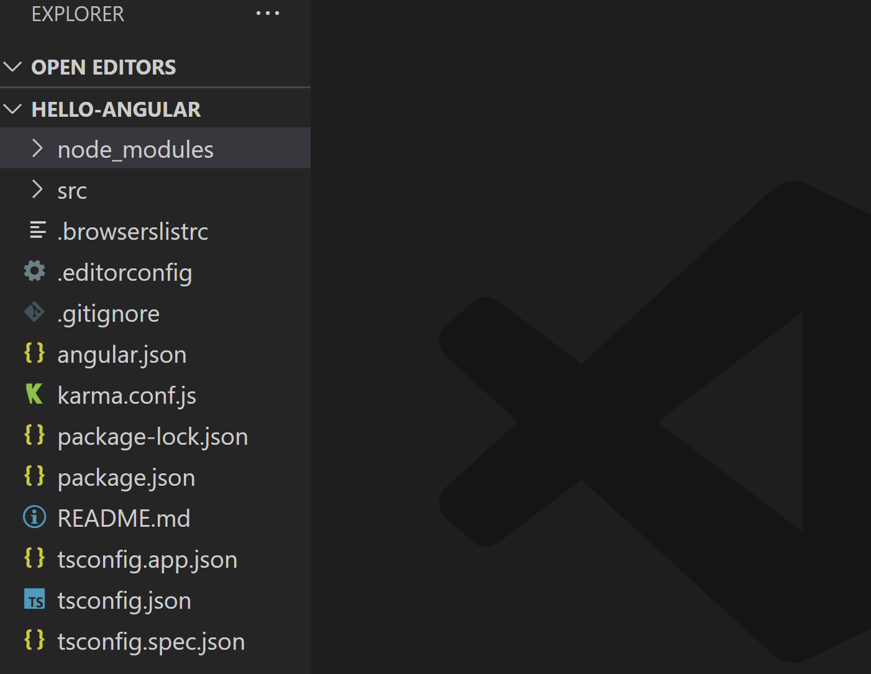
Task: Open the tsconfig.app.json file
Action: click(x=147, y=560)
